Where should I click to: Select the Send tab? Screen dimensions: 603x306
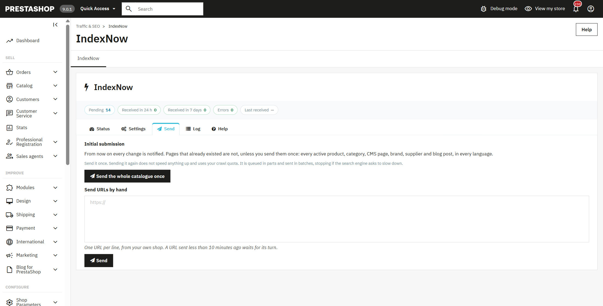point(166,129)
